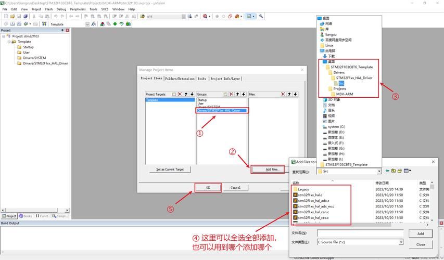Viewport: 444px width, 260px height.
Task: Click the Save toolbar icon
Action: click(x=19, y=16)
